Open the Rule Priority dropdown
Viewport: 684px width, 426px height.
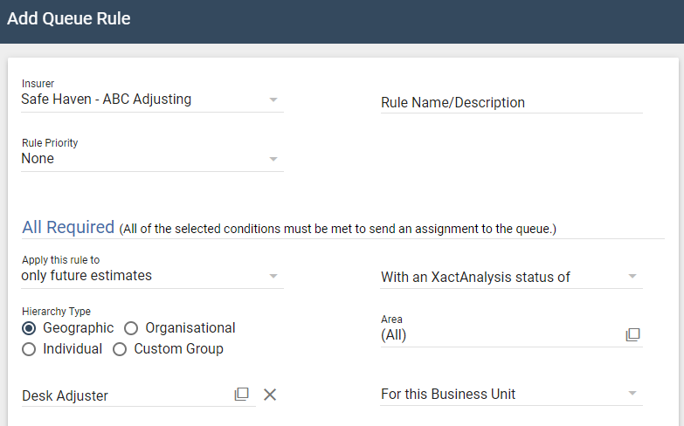[273, 159]
